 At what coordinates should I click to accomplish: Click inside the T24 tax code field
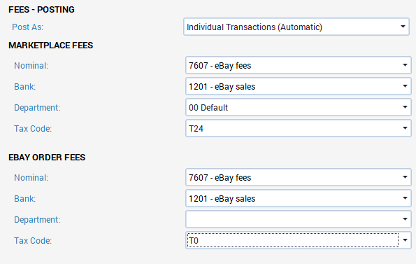(293, 128)
